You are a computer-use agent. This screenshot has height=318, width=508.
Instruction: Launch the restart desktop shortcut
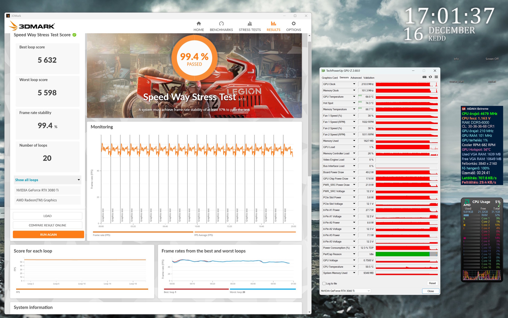click(x=492, y=82)
